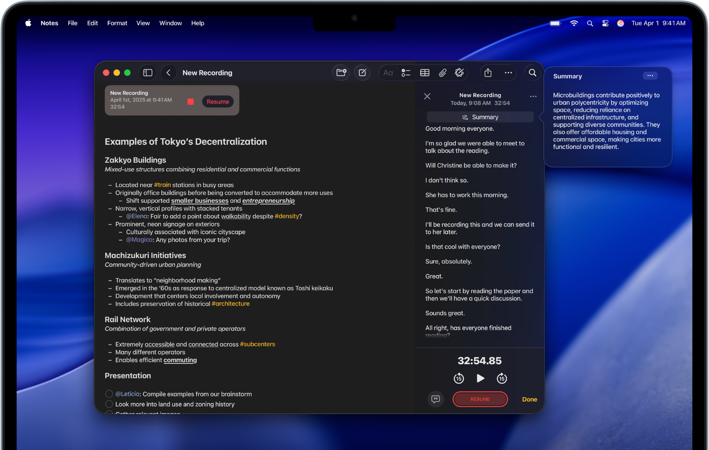Click transcript line "Will Christine be able to make it?"
This screenshot has width=709, height=450.
[471, 165]
